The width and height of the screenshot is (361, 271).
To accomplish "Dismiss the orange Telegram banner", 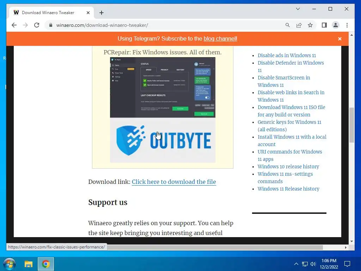I will pyautogui.click(x=339, y=39).
